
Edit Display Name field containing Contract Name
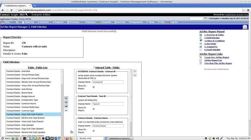pos(108,126)
